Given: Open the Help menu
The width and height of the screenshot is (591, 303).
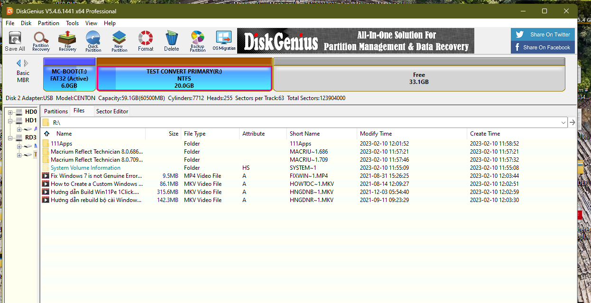Looking at the screenshot, I should [x=110, y=23].
